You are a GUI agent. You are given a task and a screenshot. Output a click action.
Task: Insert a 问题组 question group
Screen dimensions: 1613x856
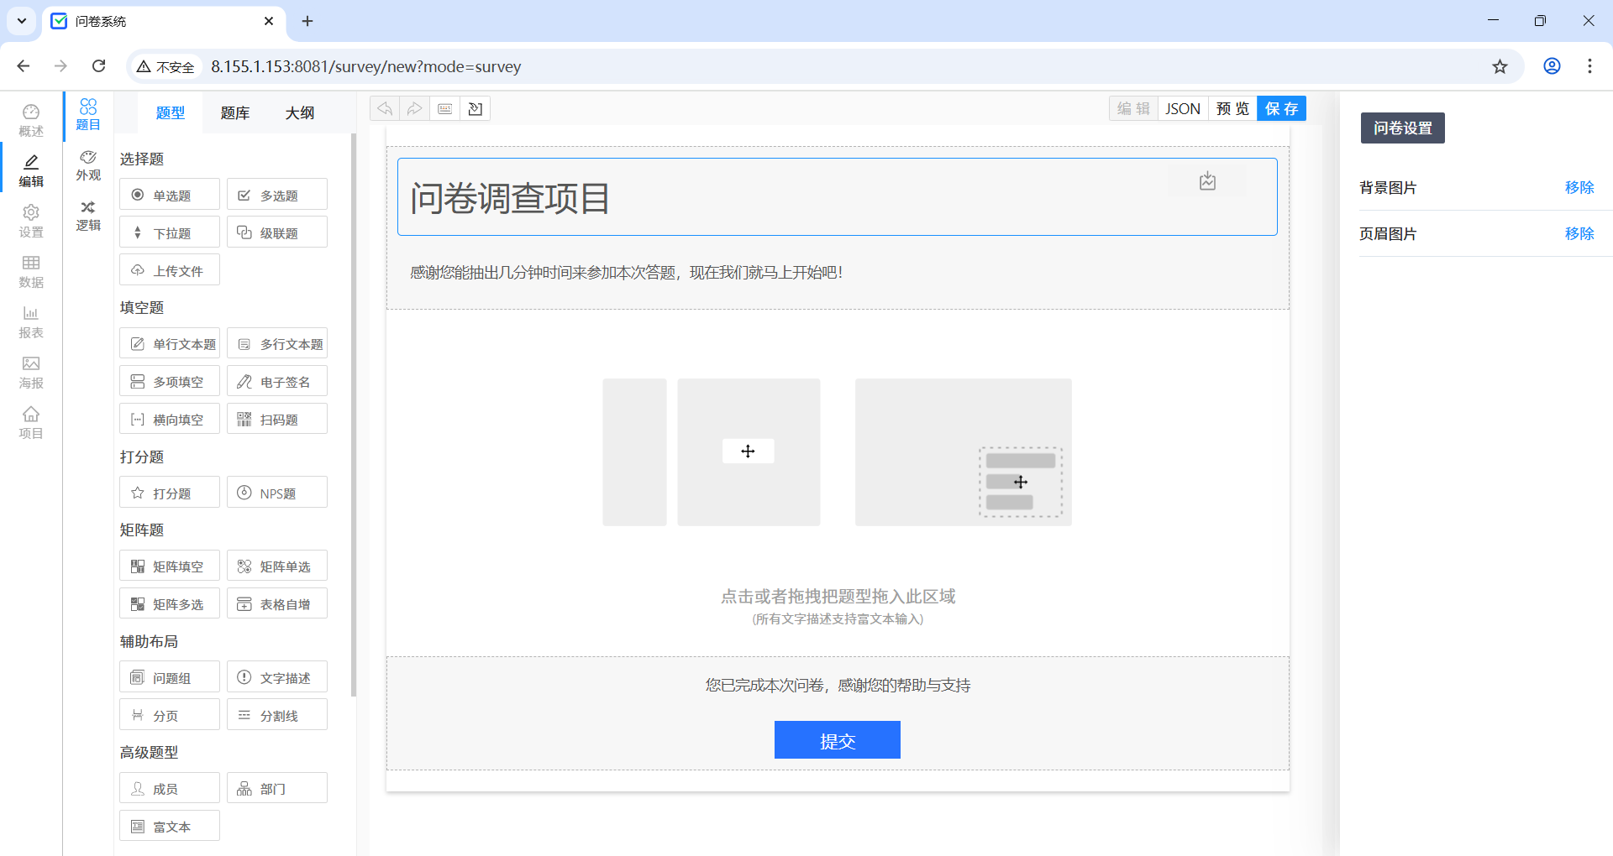pos(170,677)
